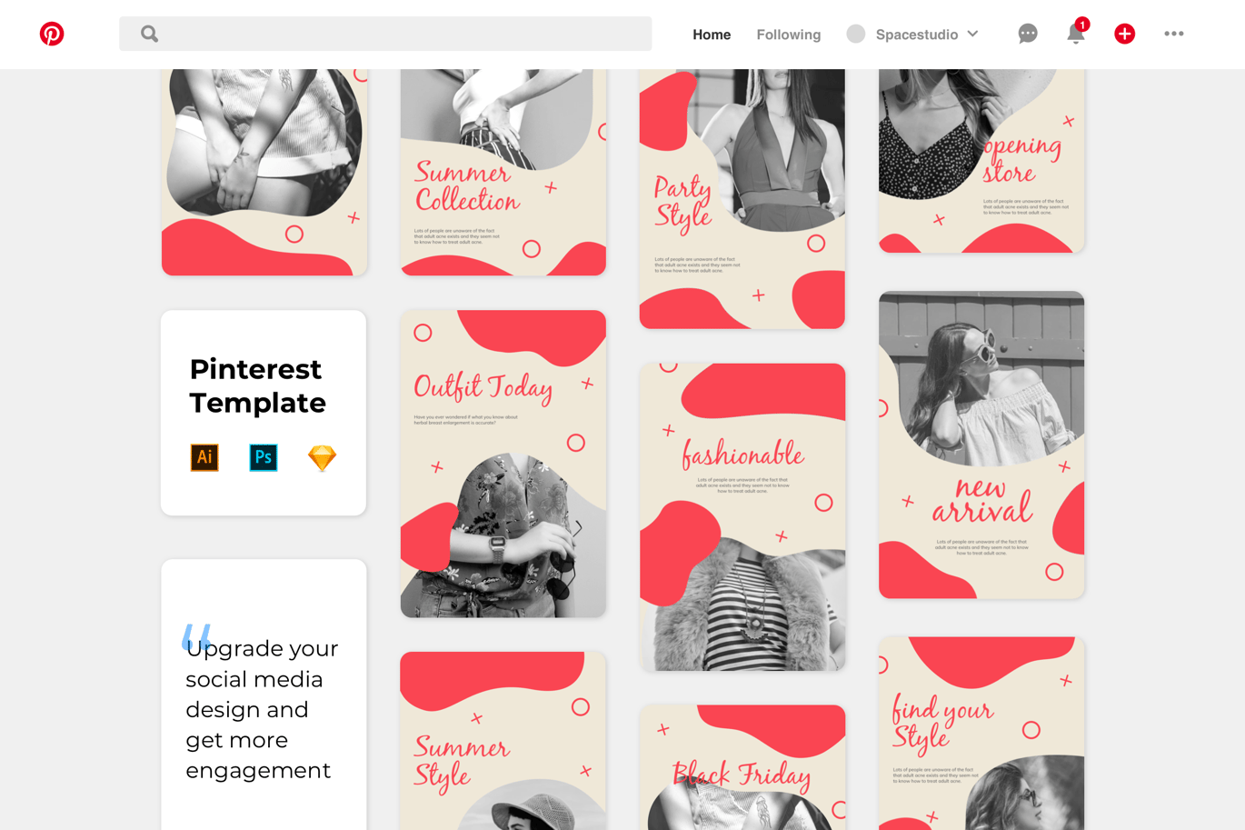This screenshot has width=1245, height=830.
Task: Click the Sketch diamond icon
Action: 323,457
